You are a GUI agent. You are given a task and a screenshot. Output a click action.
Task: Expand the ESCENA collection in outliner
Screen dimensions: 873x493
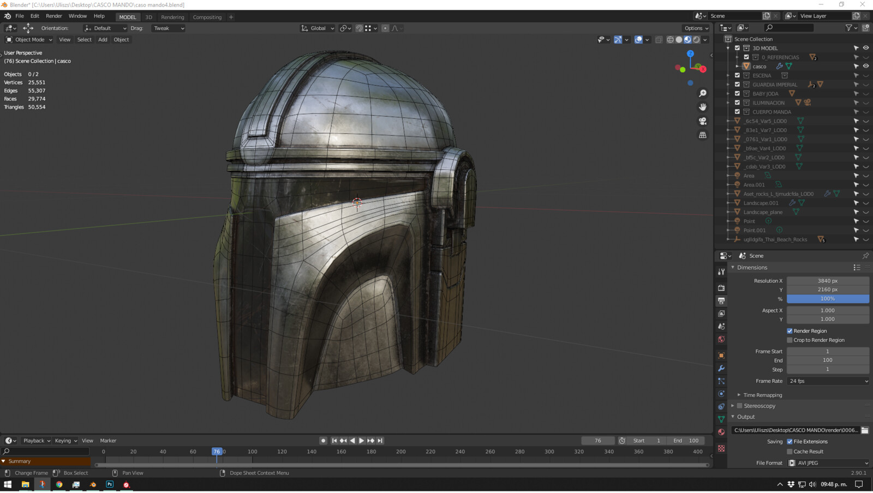point(728,76)
